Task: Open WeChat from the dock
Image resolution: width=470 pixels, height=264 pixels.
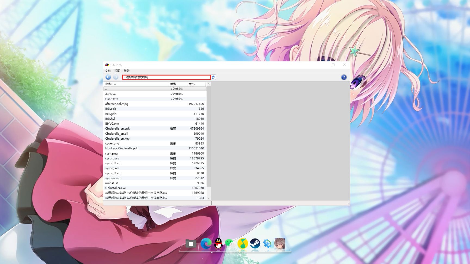Action: click(230, 244)
